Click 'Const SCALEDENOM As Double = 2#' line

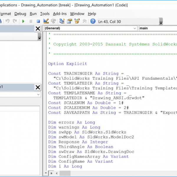[x=88, y=108]
